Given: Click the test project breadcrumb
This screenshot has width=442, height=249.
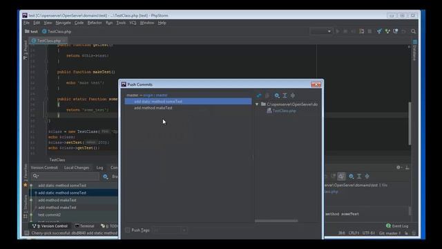Looking at the screenshot, I should [x=31, y=32].
